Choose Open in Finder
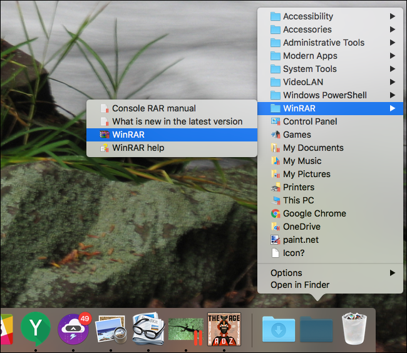The width and height of the screenshot is (407, 353). click(x=330, y=285)
